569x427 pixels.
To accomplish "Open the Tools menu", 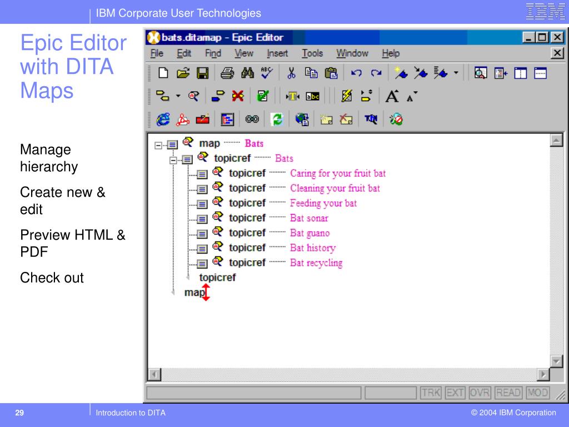I will click(312, 53).
